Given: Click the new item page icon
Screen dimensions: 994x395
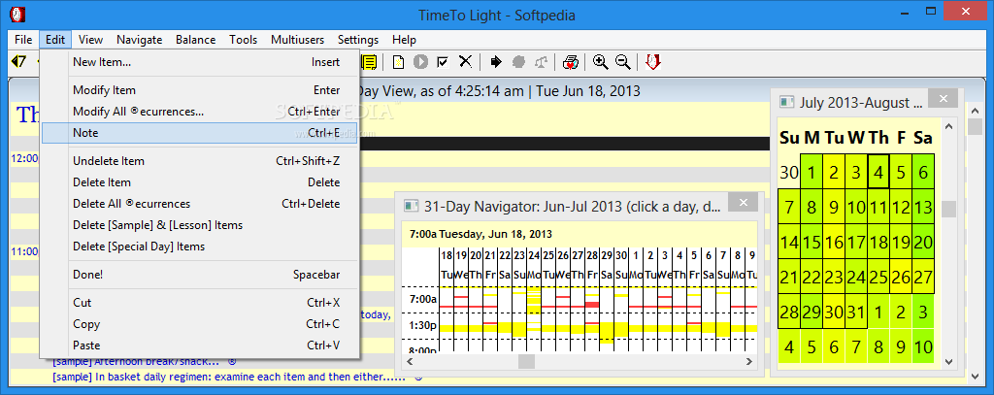Looking at the screenshot, I should coord(399,61).
